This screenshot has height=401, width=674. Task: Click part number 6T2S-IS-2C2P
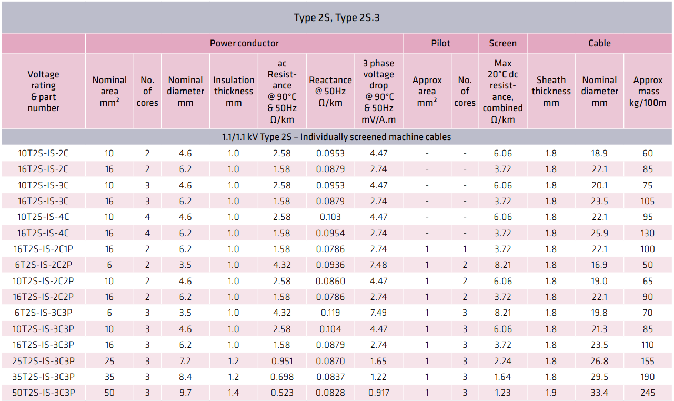pos(44,265)
